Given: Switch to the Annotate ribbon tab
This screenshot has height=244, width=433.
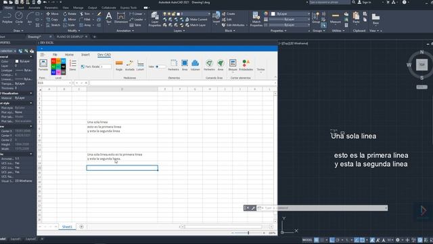Looking at the screenshot, I should (x=35, y=7).
